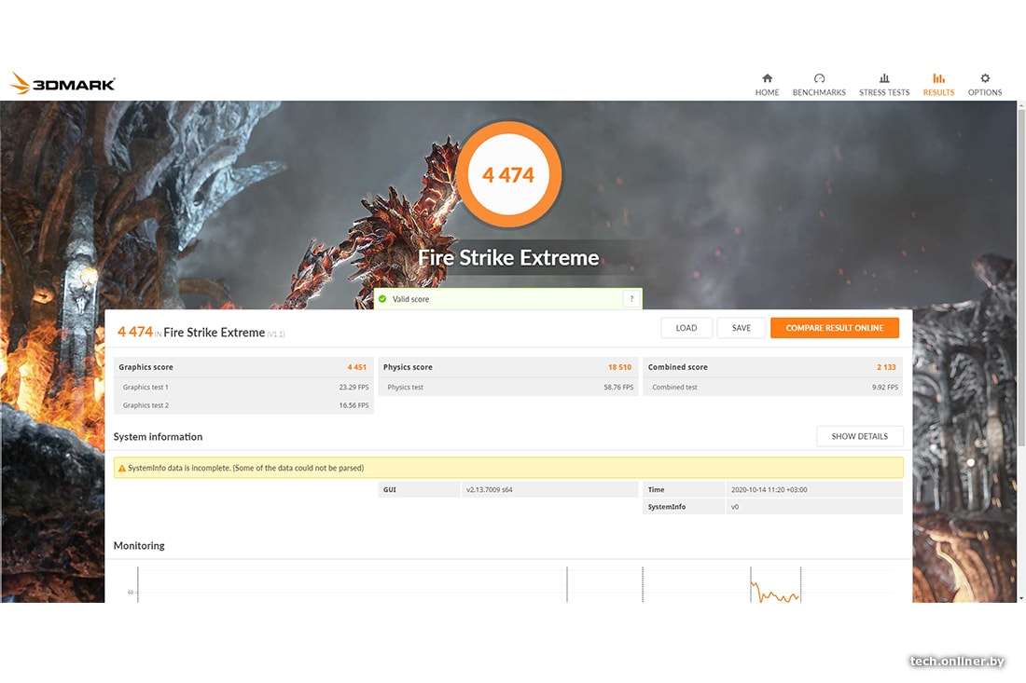Click the orange line in Monitoring graph
The width and height of the screenshot is (1026, 683).
pos(774,594)
